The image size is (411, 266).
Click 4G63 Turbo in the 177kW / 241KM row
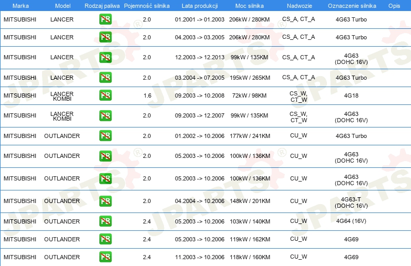click(351, 136)
